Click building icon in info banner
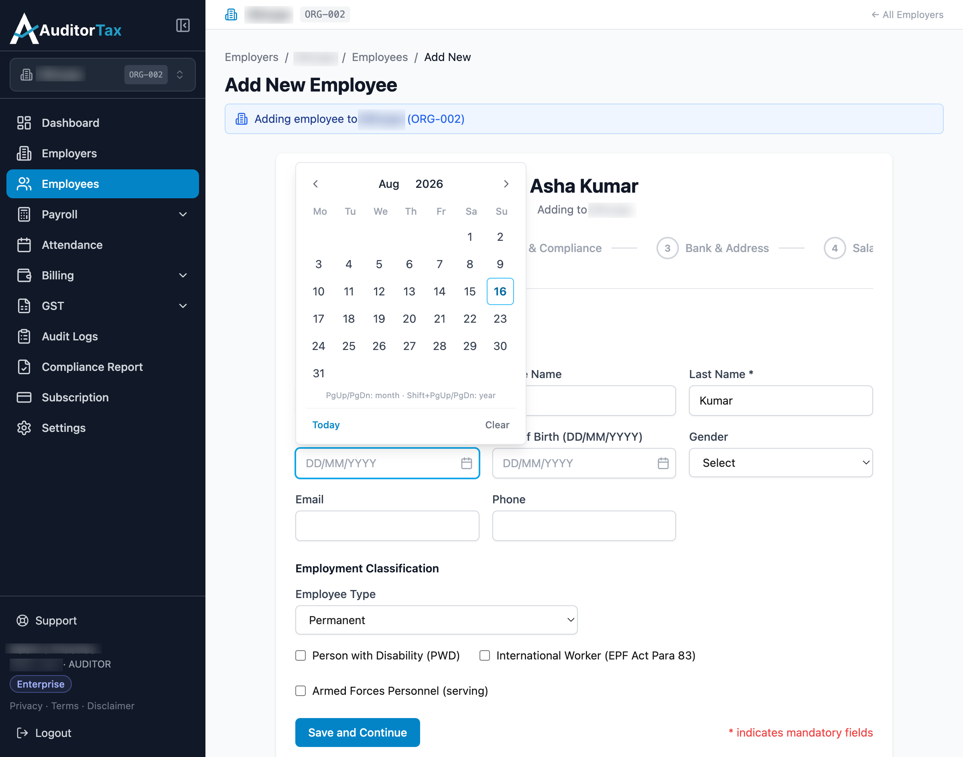963x757 pixels. pyautogui.click(x=242, y=119)
